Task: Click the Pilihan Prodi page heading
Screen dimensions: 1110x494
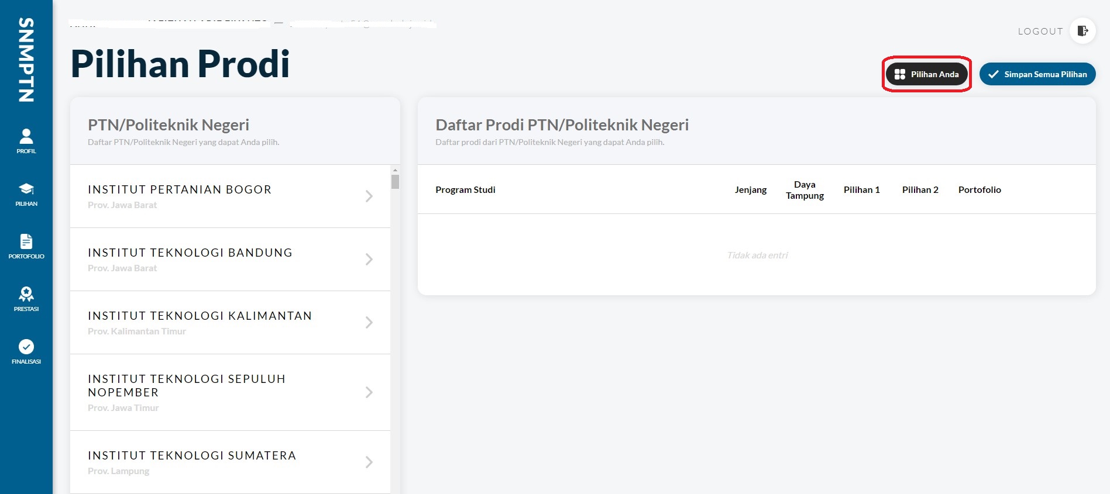Action: (x=180, y=64)
